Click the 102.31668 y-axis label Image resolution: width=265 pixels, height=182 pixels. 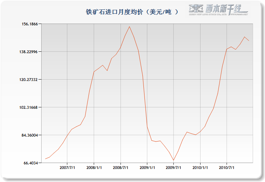coord(29,107)
